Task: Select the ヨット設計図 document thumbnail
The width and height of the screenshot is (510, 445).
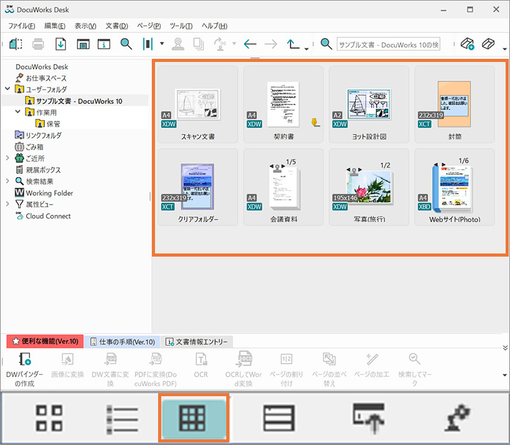Action: tap(369, 105)
